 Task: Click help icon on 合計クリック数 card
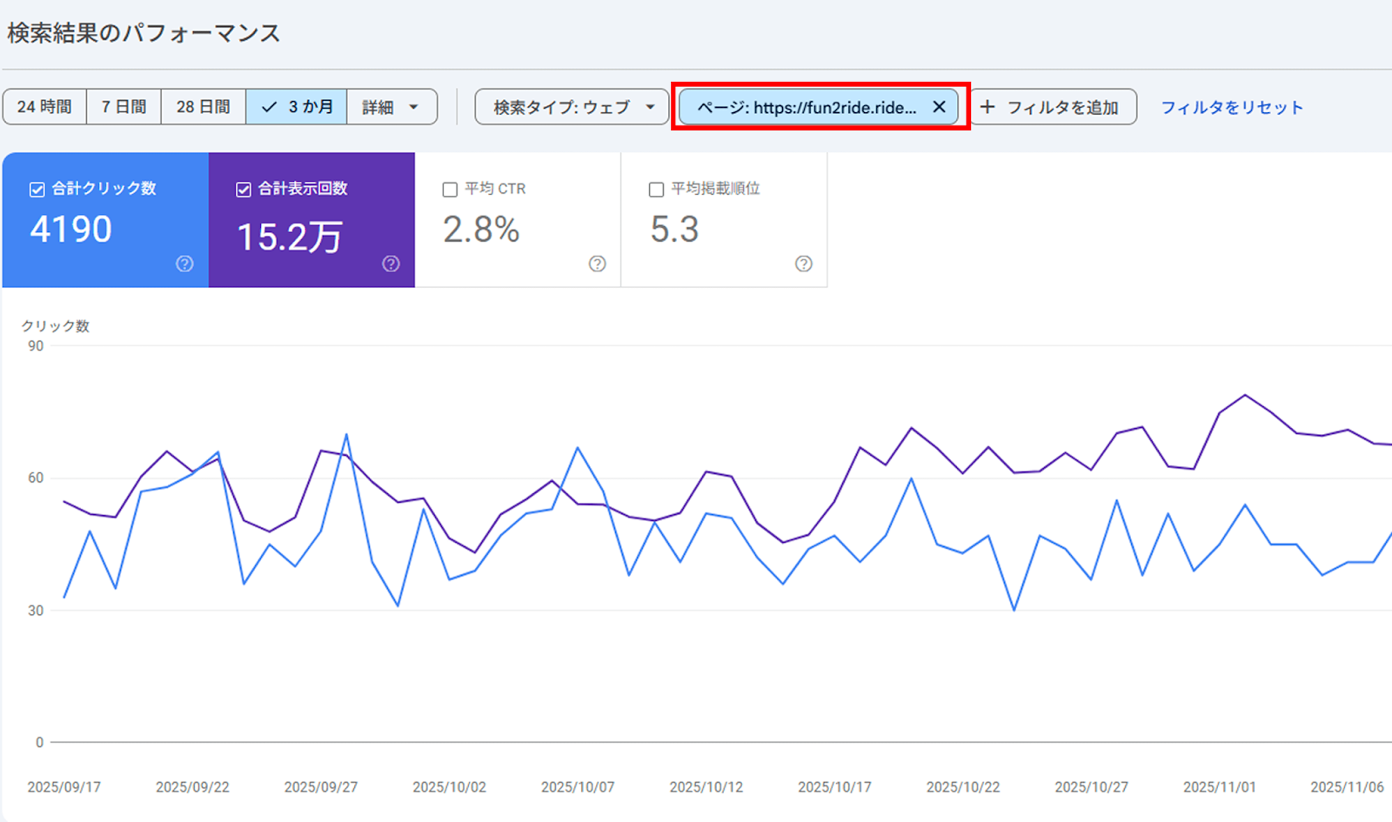coord(184,264)
